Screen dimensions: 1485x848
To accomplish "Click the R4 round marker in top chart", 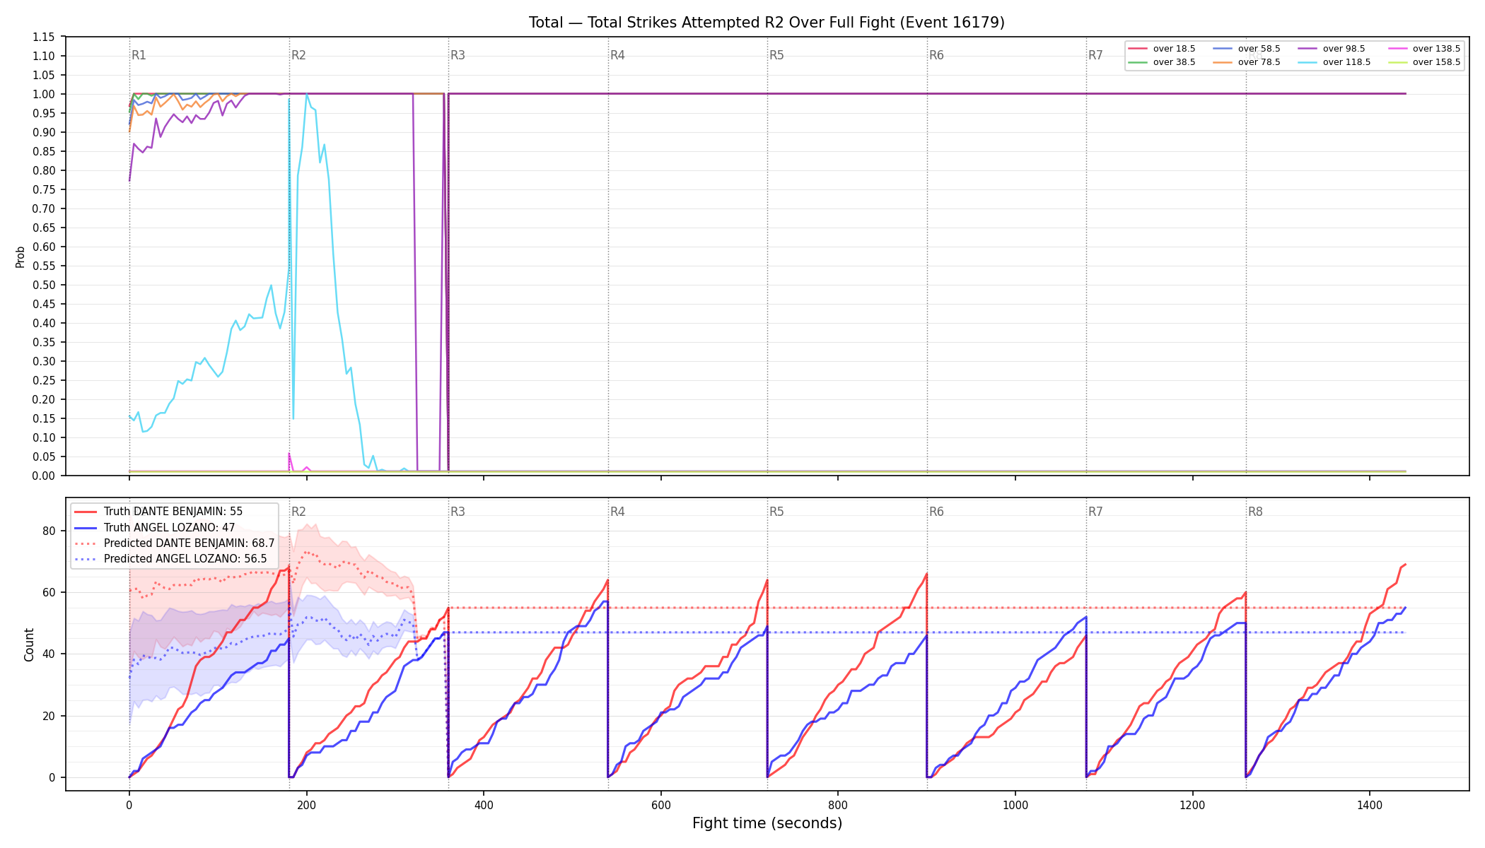I will [617, 55].
